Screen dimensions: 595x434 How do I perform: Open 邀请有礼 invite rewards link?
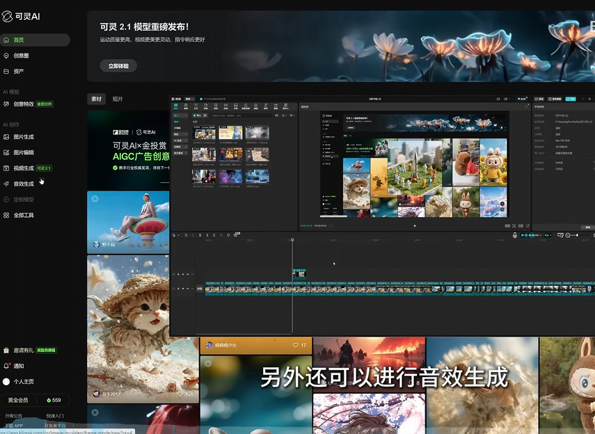pos(23,350)
